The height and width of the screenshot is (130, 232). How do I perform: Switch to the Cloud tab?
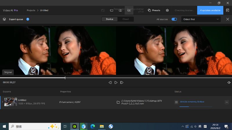click(126, 19)
